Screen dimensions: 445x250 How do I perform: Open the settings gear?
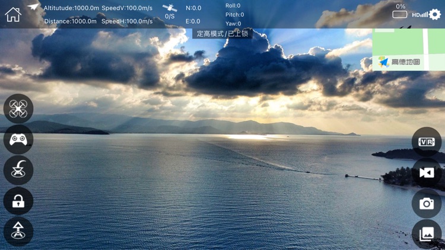tap(435, 14)
